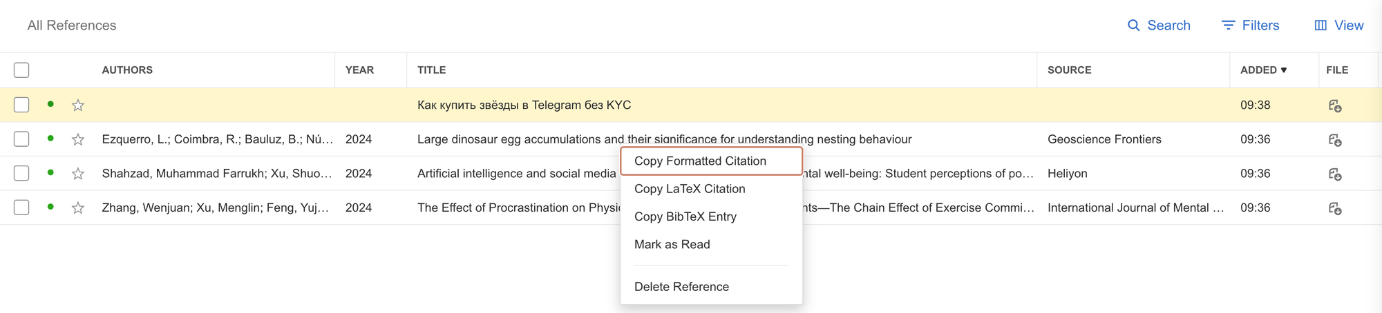Add file to the Zhang reference

pos(1335,208)
